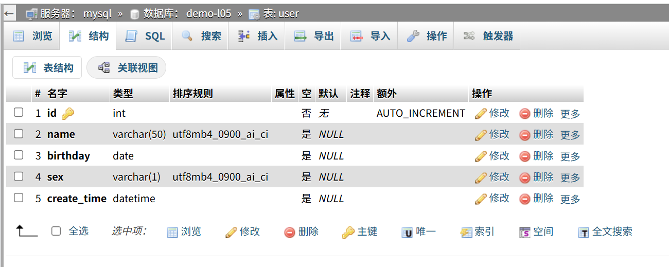Open the demo-l05 database breadcrumb link
The height and width of the screenshot is (267, 669).
tap(209, 13)
